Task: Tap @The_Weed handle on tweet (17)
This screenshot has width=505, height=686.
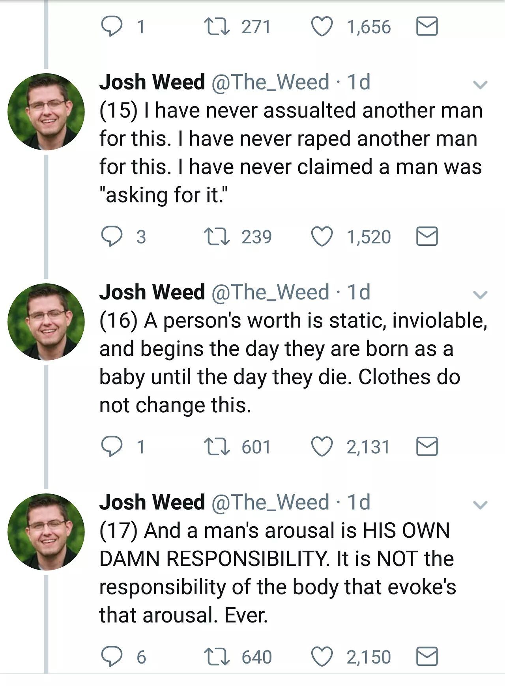Action: (x=270, y=502)
